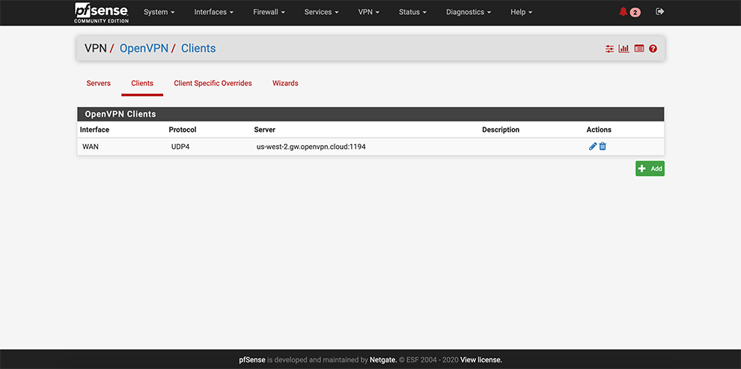Delete the WAN client using trash icon
Viewport: 741px width, 369px height.
603,147
